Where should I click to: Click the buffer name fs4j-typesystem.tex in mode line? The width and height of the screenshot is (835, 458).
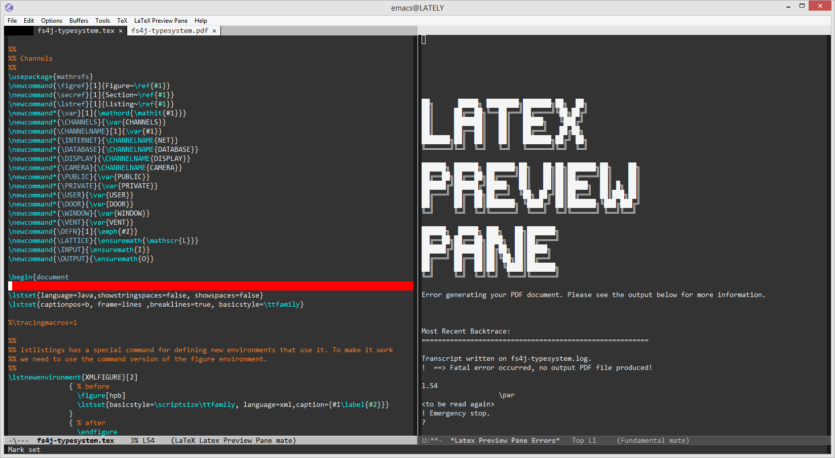click(76, 440)
